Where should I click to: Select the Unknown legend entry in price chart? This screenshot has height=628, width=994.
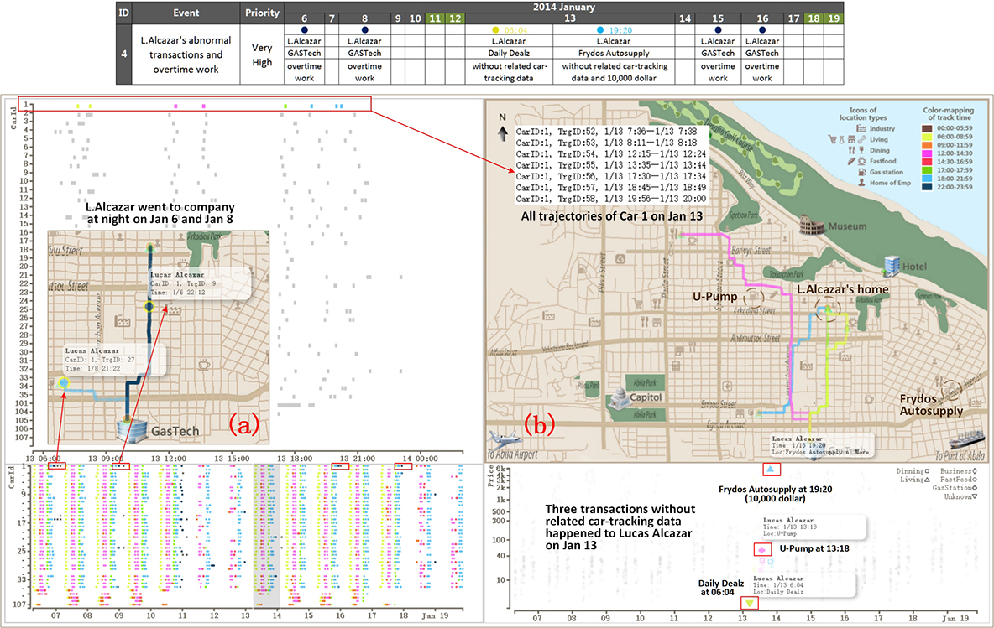(x=960, y=496)
